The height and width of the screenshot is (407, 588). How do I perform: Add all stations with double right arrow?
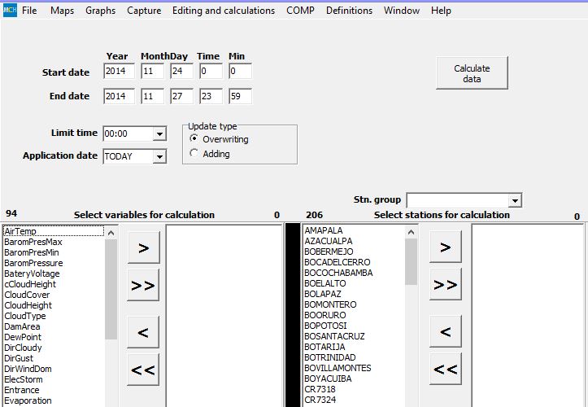[445, 285]
